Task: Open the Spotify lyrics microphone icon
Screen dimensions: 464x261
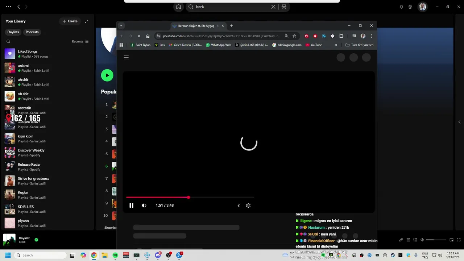Action: coord(401,240)
